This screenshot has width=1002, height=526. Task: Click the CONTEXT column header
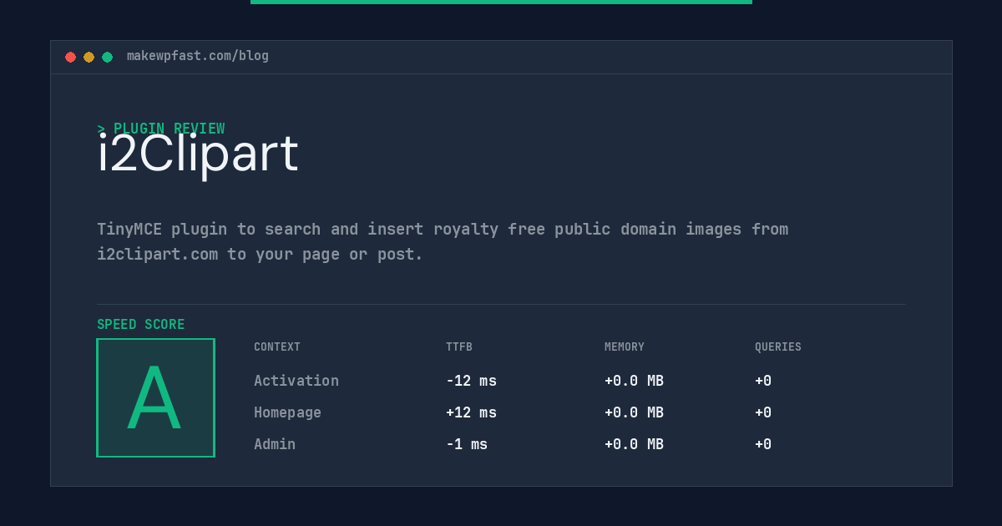coord(277,347)
